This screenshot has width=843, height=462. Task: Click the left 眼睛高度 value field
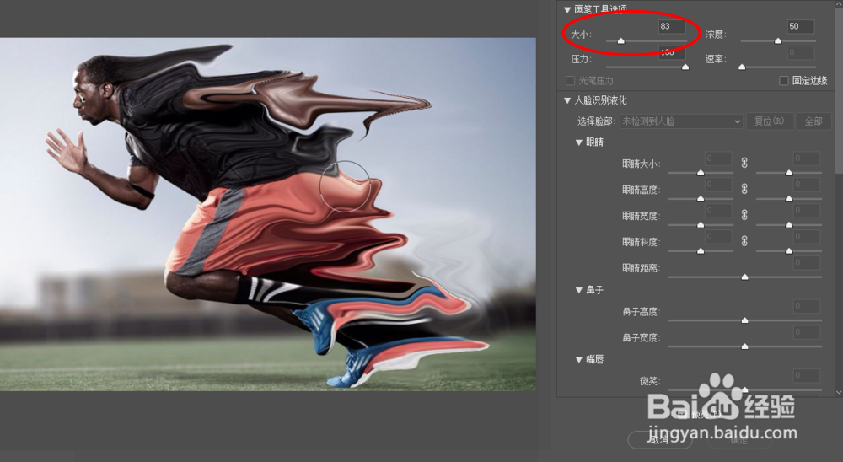718,185
